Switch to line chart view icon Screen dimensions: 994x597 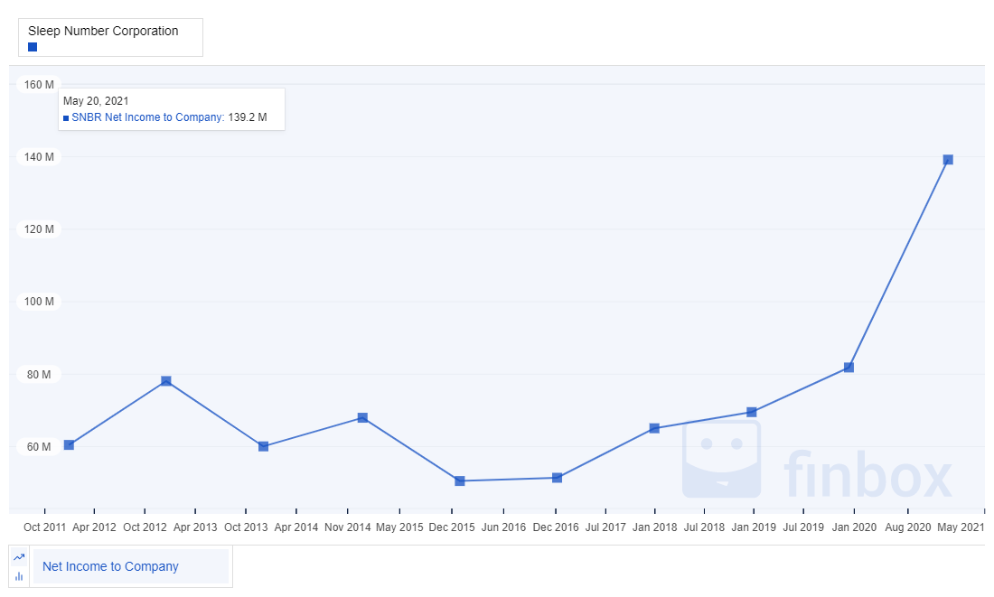tap(19, 557)
